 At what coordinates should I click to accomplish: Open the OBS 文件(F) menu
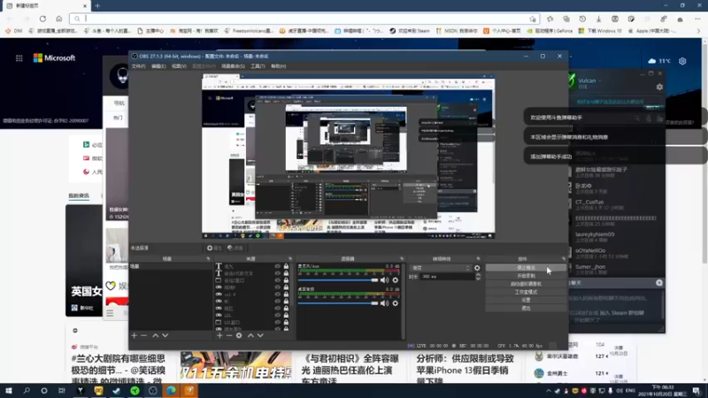click(x=139, y=66)
